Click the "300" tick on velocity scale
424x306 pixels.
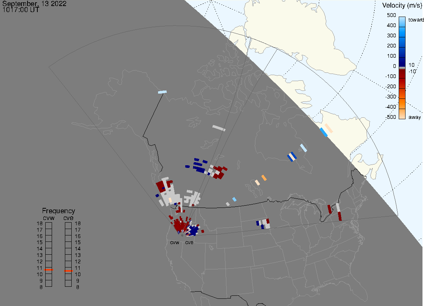coord(391,36)
